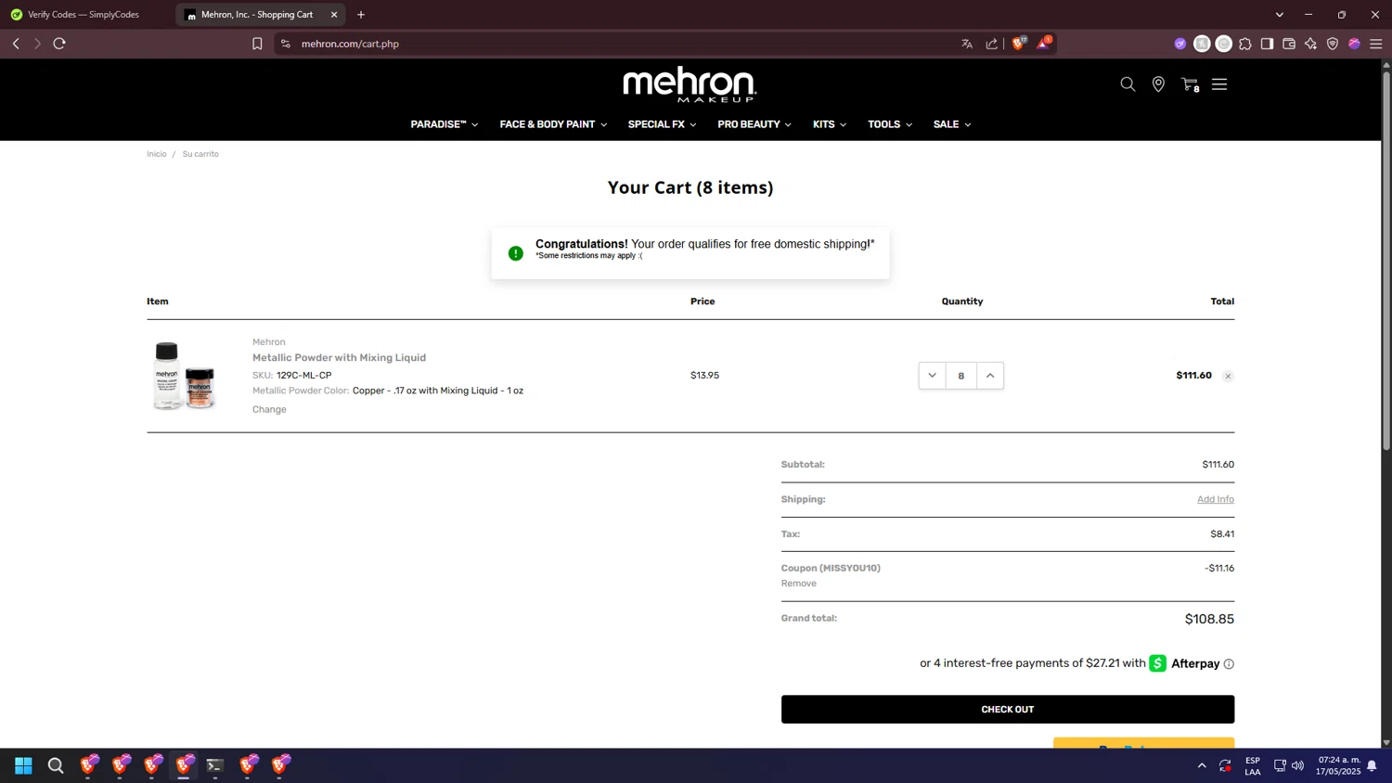The height and width of the screenshot is (783, 1392).
Task: Reload the page
Action: click(59, 44)
